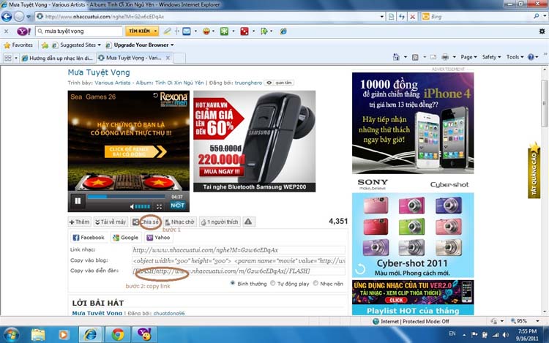Click the Chia sẻ share button

pyautogui.click(x=146, y=222)
